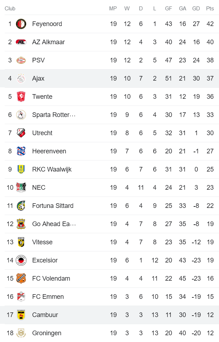Click the Fortuna Sittard team name
Image resolution: width=219 pixels, height=342 pixels.
(x=53, y=206)
